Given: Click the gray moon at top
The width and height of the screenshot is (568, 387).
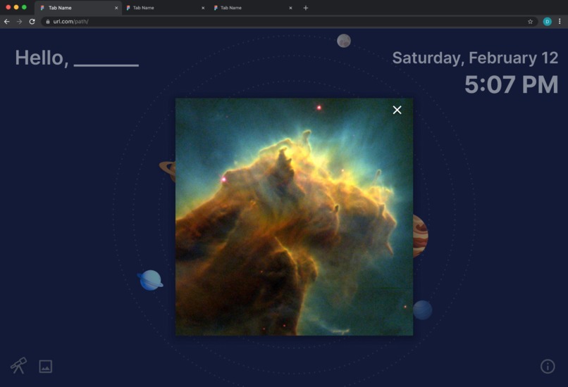Looking at the screenshot, I should (344, 41).
